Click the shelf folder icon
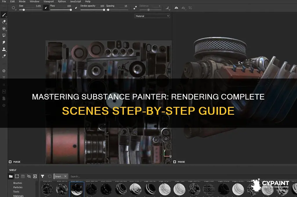The height and width of the screenshot is (197, 297). pyautogui.click(x=11, y=176)
